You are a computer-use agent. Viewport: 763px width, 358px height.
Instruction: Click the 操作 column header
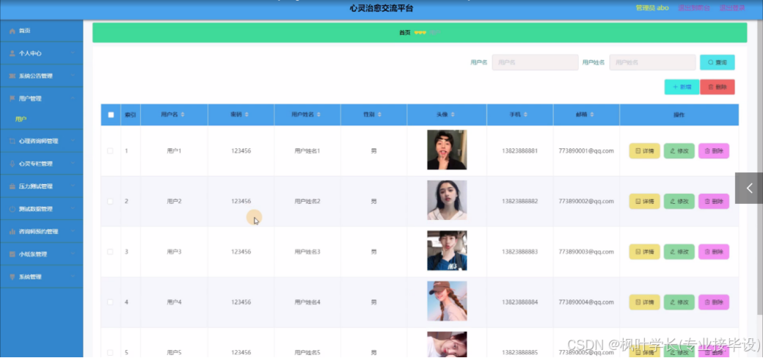pyautogui.click(x=679, y=114)
